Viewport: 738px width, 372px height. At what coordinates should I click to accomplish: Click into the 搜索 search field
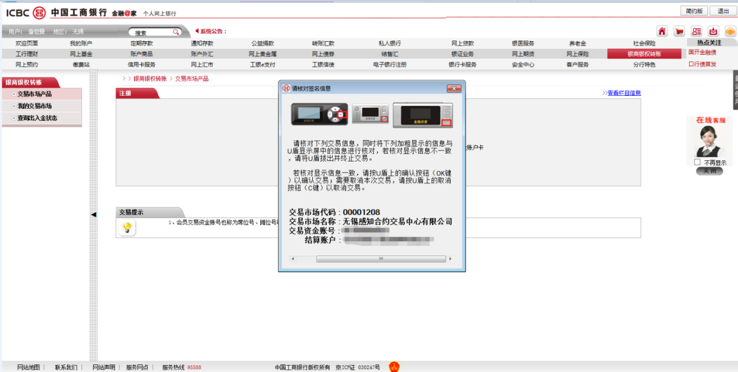pyautogui.click(x=150, y=33)
